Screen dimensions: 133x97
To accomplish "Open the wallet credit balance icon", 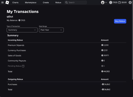I will click(x=119, y=2).
